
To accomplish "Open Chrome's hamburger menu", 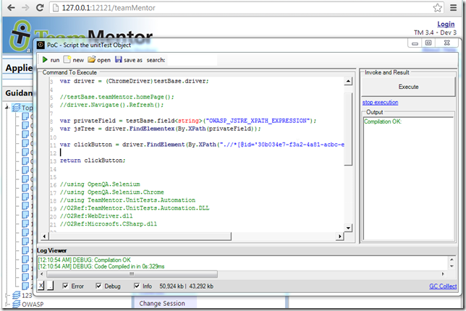I will [x=454, y=8].
